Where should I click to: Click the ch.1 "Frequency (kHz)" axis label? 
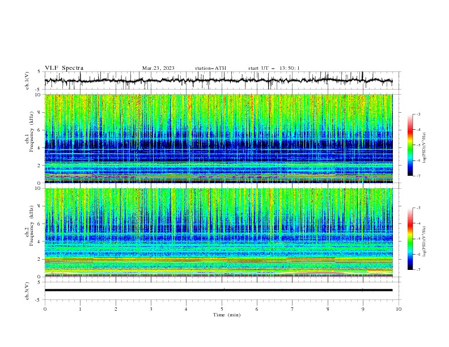point(31,131)
